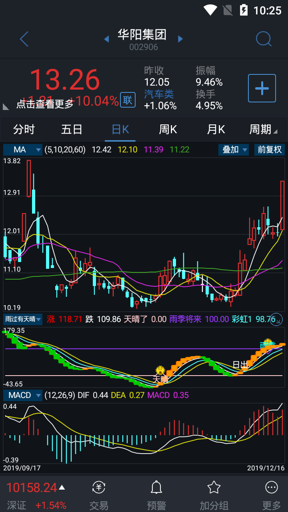Add stock to watchlist with plus button

point(262,88)
